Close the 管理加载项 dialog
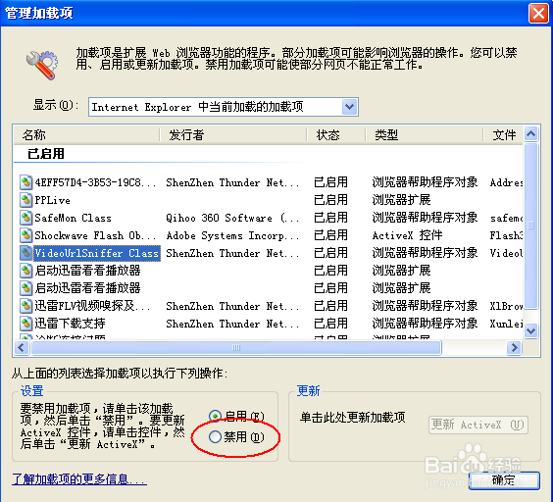Image resolution: width=553 pixels, height=502 pixels. pyautogui.click(x=538, y=14)
